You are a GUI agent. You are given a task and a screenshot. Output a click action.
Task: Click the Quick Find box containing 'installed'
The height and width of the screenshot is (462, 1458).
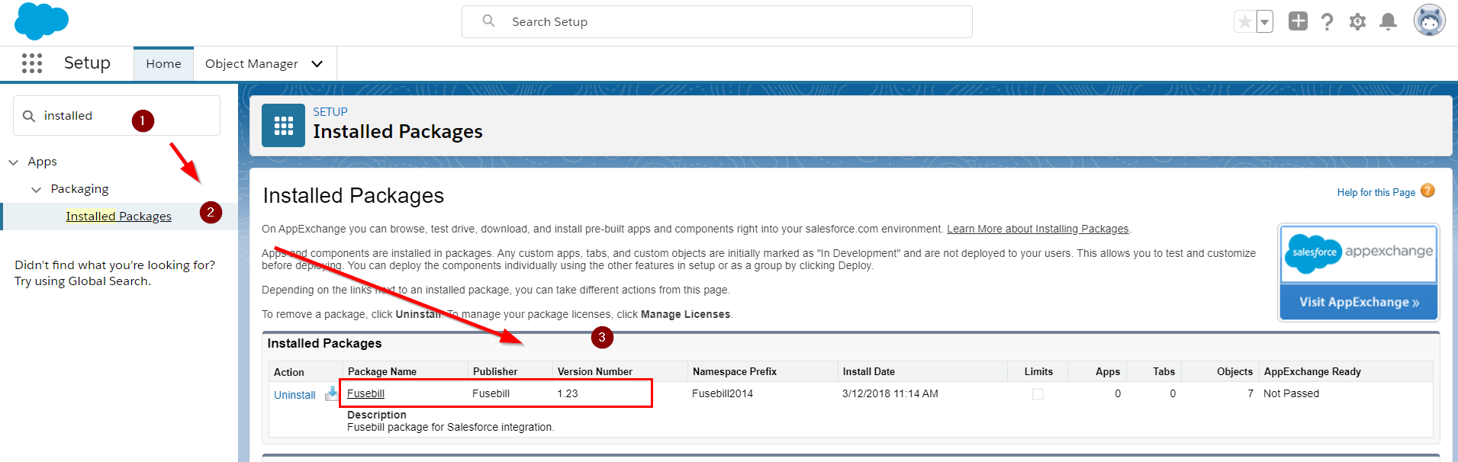point(117,115)
